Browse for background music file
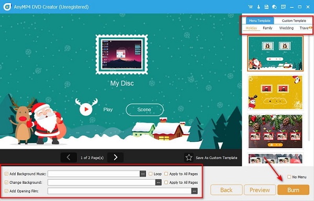 tap(143, 174)
